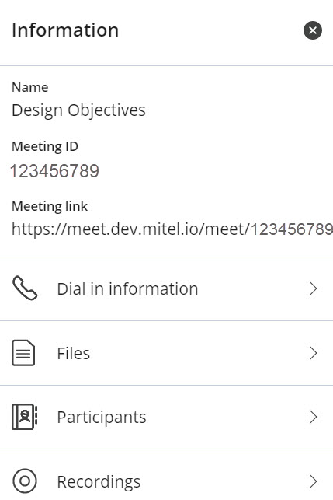Click the Recordings circle icon
333x500 pixels.
pos(25,481)
